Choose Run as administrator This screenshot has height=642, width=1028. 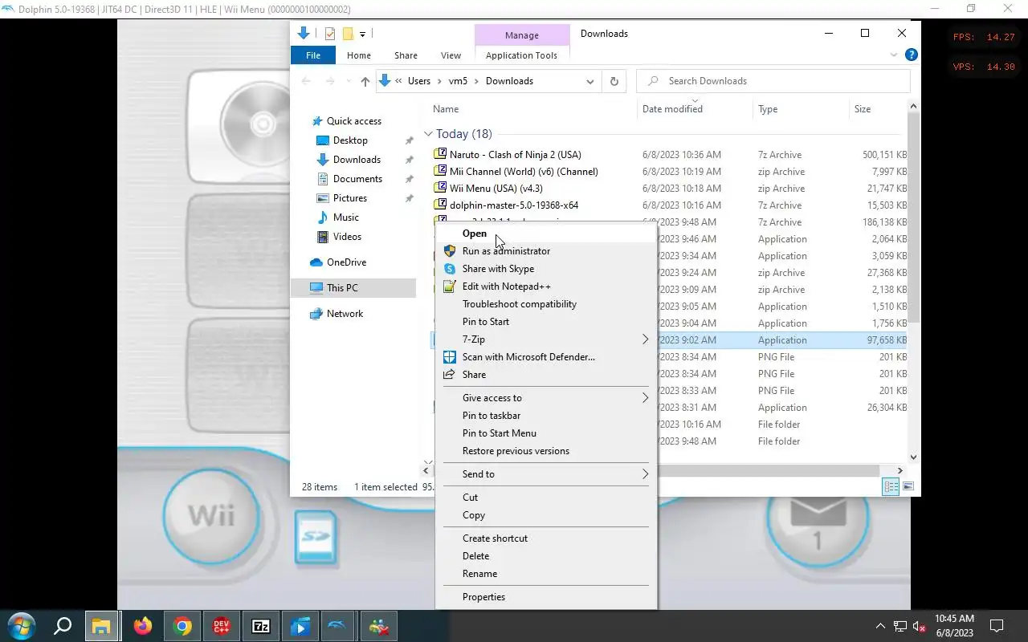point(546,251)
